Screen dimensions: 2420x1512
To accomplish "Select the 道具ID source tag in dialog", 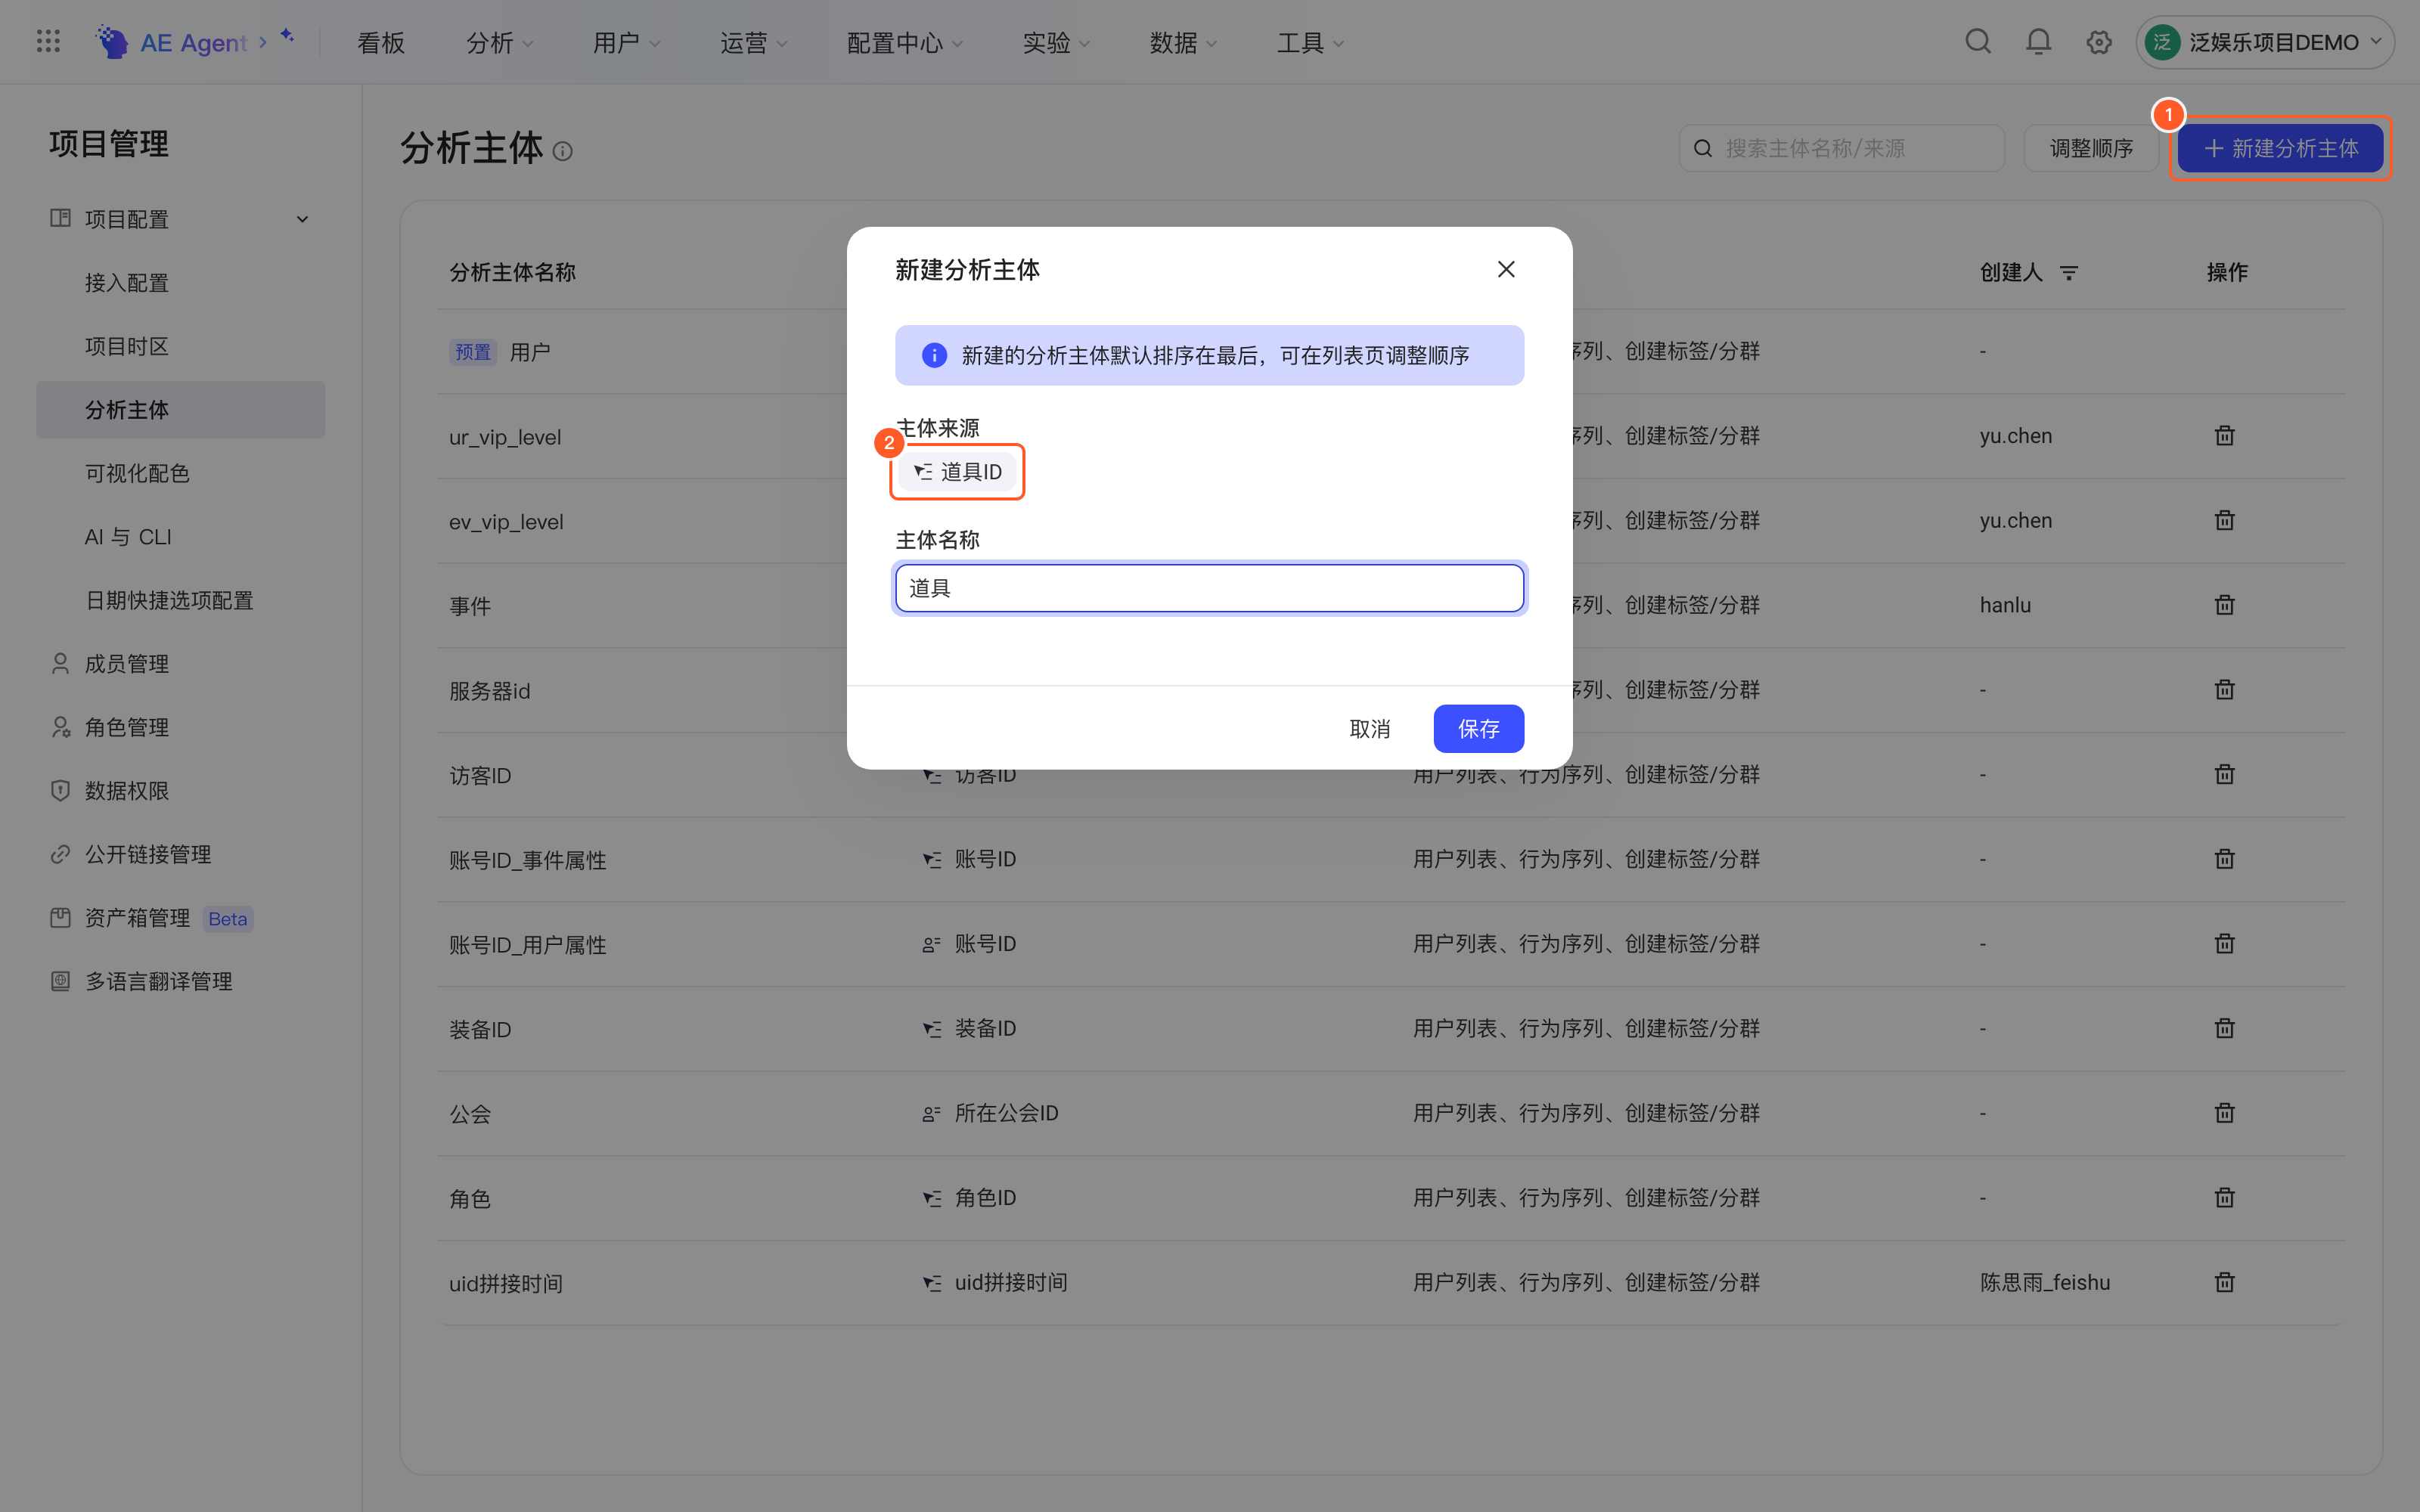I will click(957, 472).
